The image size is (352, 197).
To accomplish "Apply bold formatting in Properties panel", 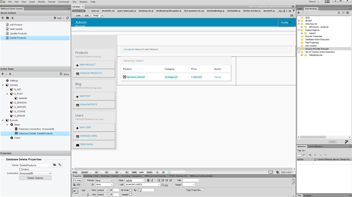I will click(x=148, y=180).
